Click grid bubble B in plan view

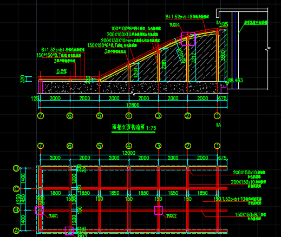[x=16, y=210]
